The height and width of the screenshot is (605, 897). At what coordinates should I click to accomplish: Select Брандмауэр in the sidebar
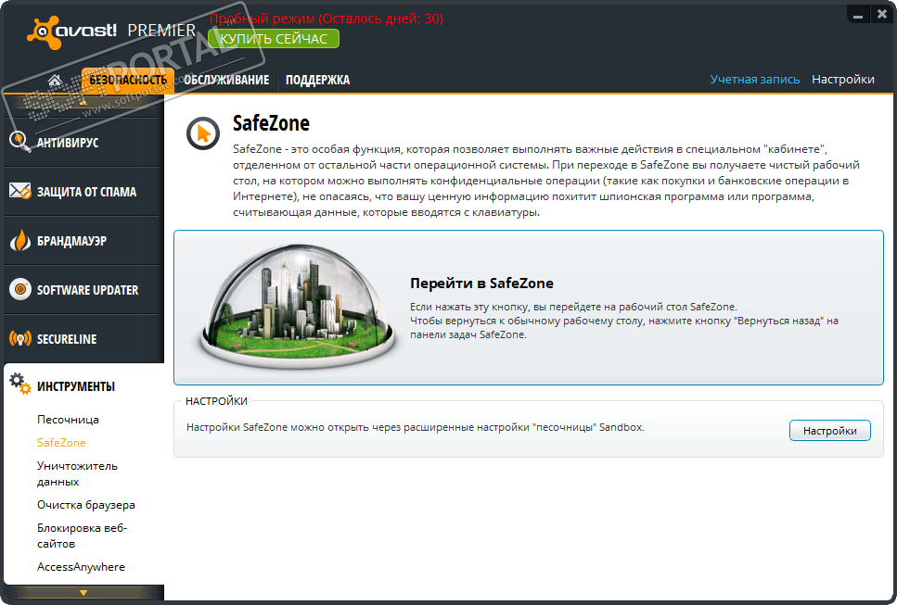83,241
